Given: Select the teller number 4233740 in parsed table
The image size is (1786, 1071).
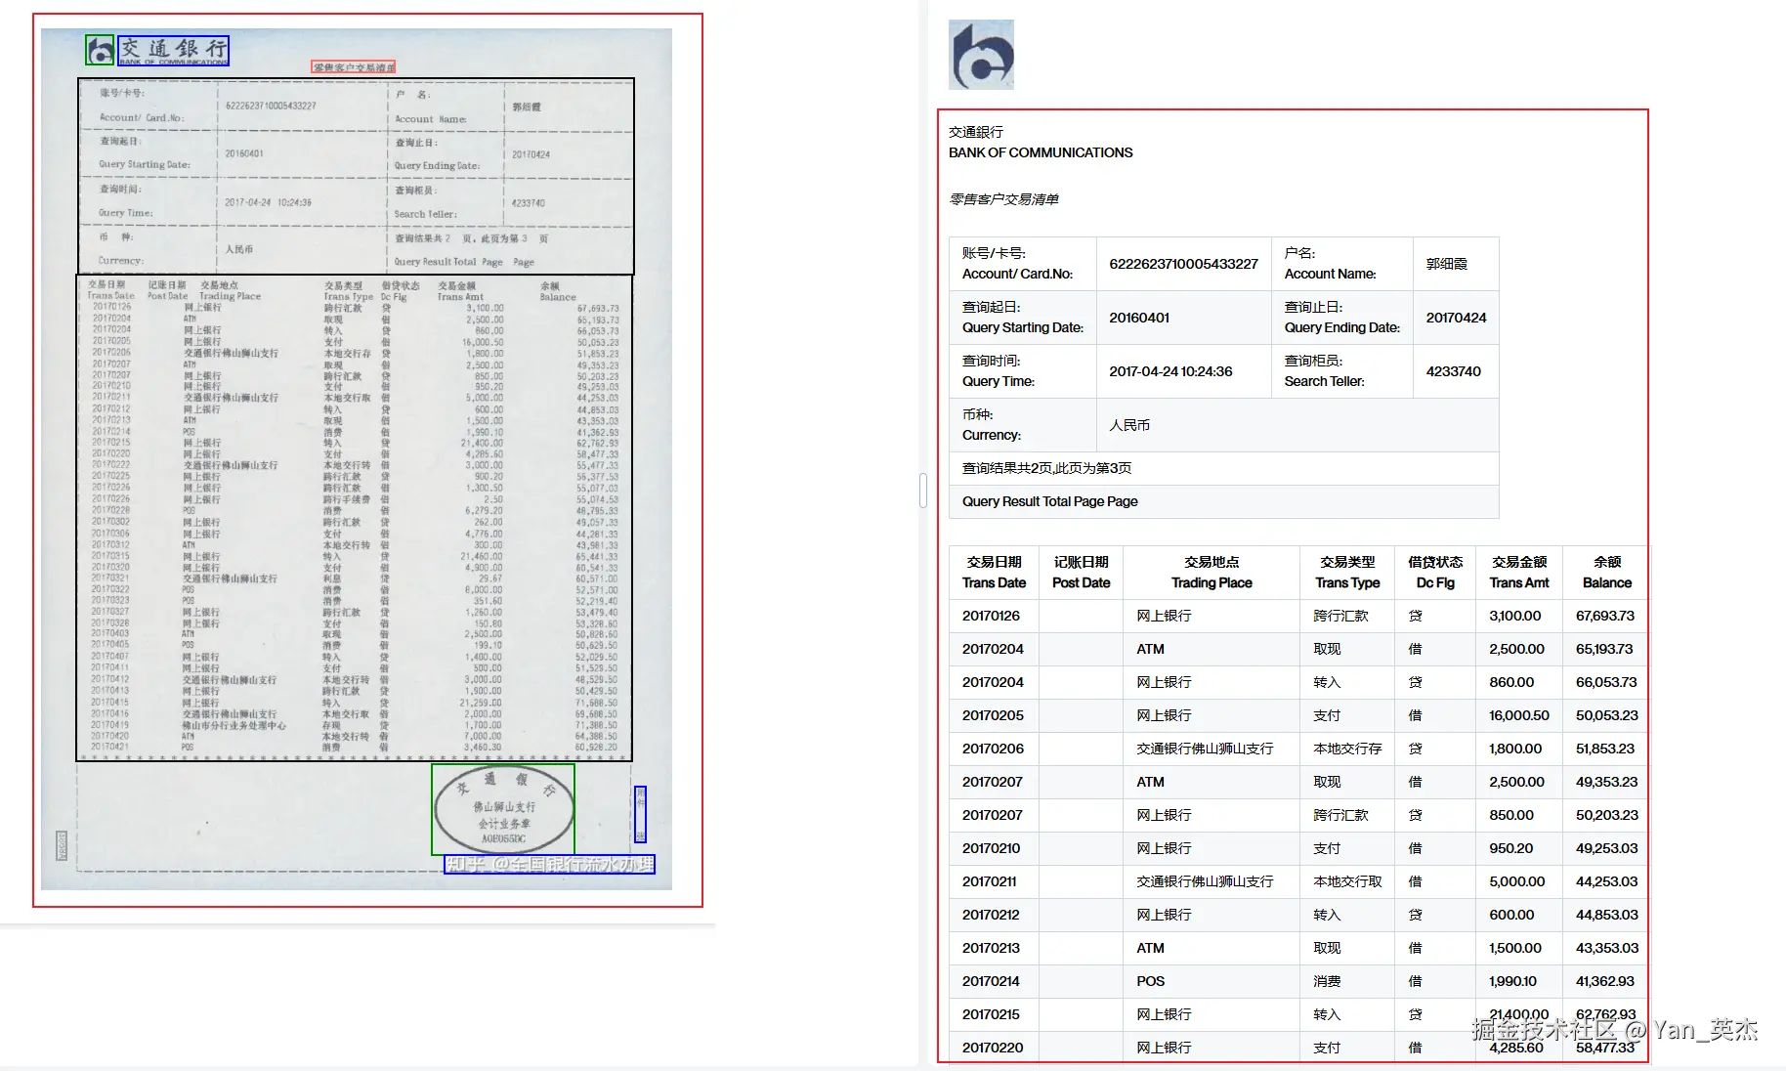Looking at the screenshot, I should click(x=1453, y=371).
